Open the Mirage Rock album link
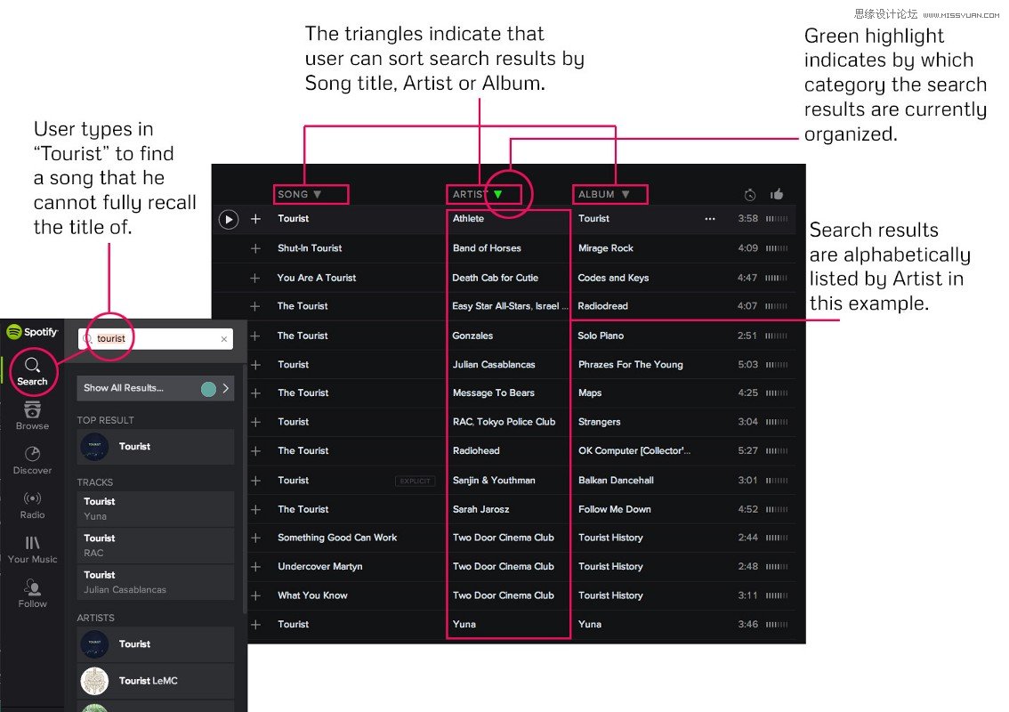Image resolution: width=1009 pixels, height=712 pixels. (x=606, y=248)
